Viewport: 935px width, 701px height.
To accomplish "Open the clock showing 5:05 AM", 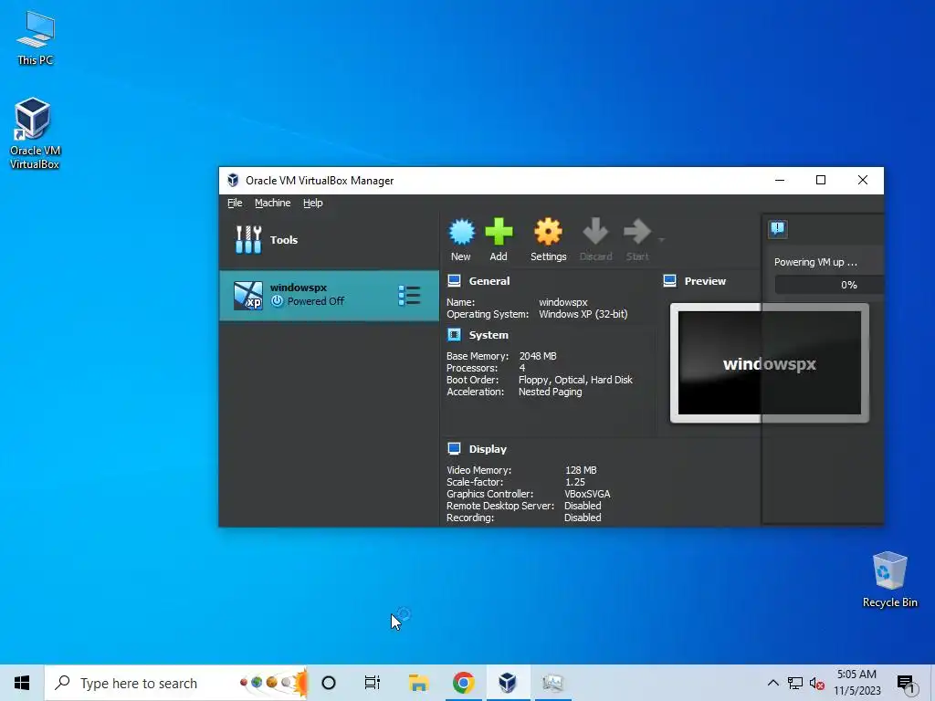I will 856,683.
